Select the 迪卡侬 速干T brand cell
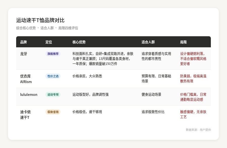This screenshot has height=148, width=227. click(x=25, y=115)
